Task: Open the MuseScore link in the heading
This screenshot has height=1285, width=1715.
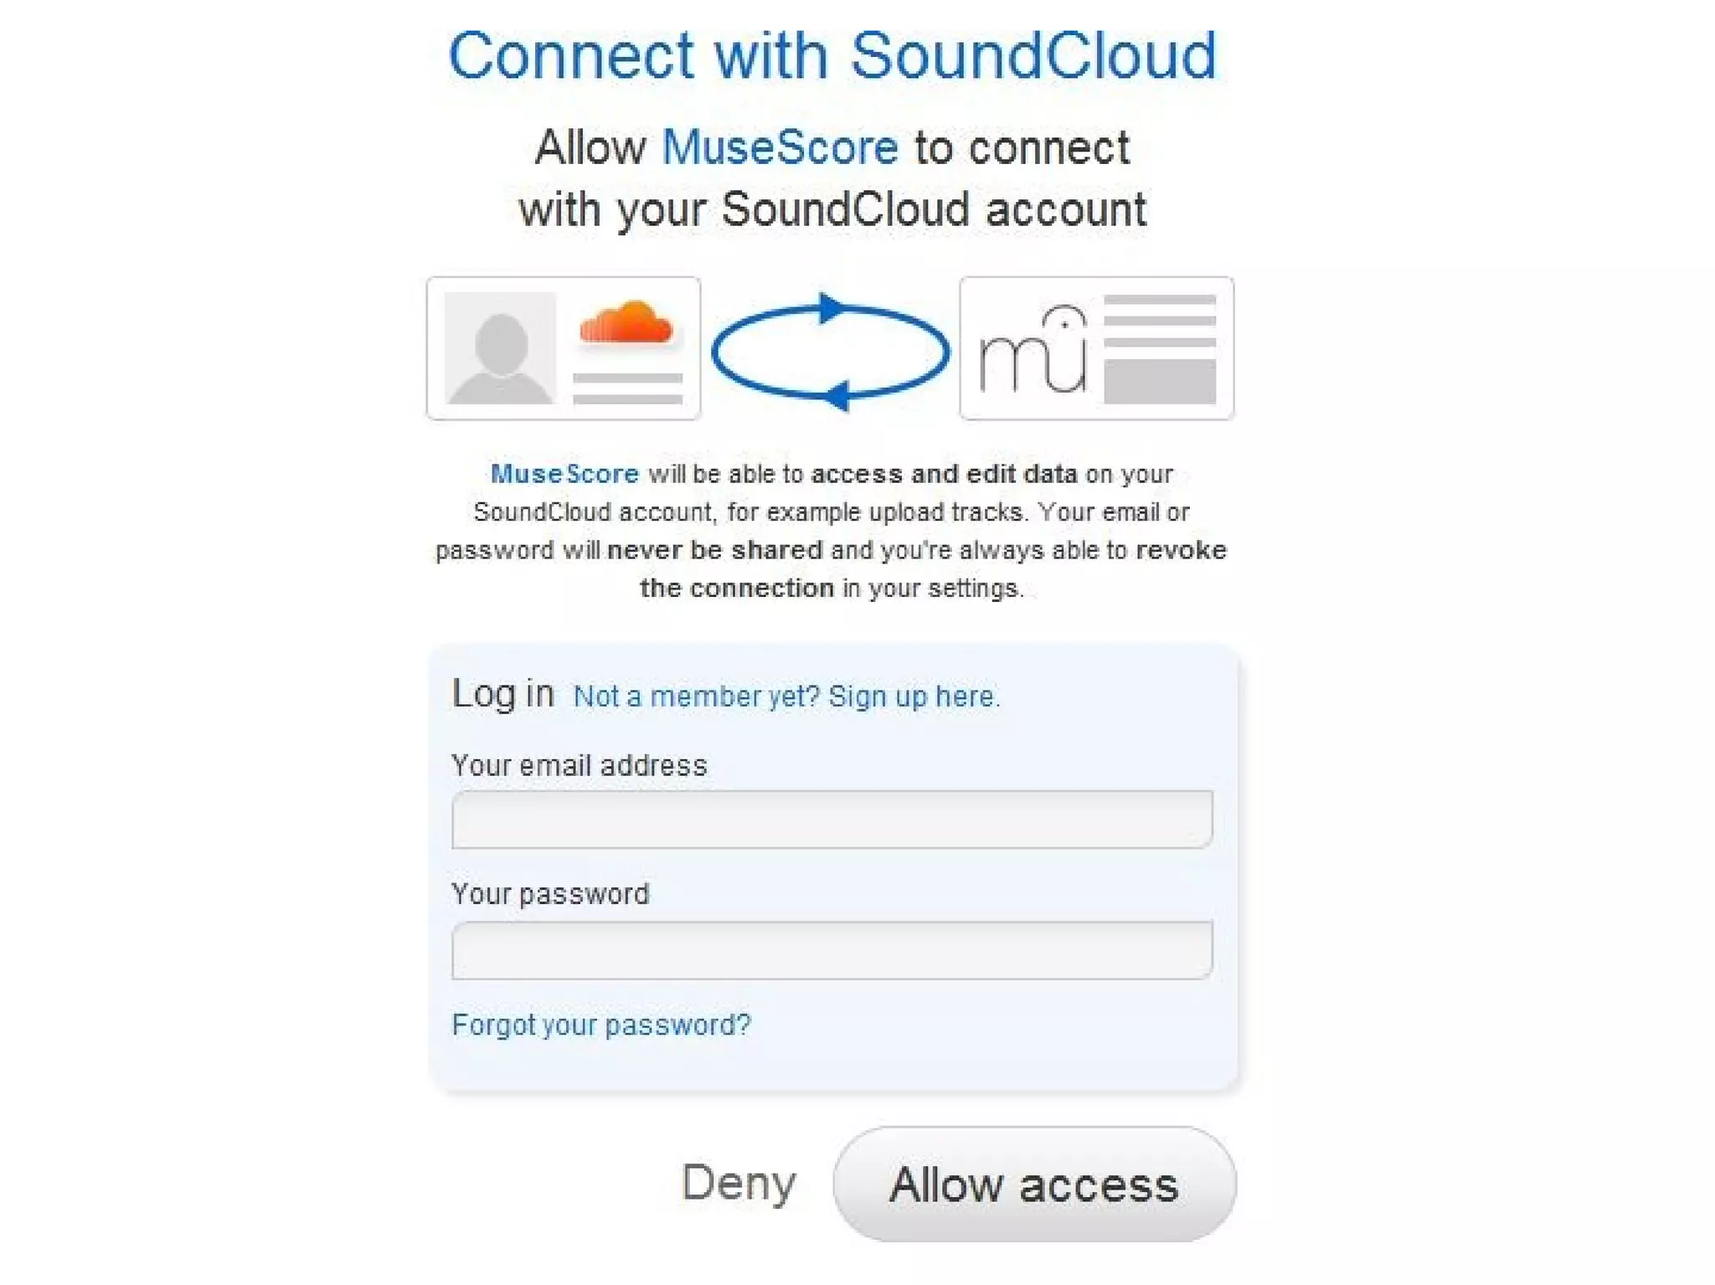Action: [x=780, y=147]
